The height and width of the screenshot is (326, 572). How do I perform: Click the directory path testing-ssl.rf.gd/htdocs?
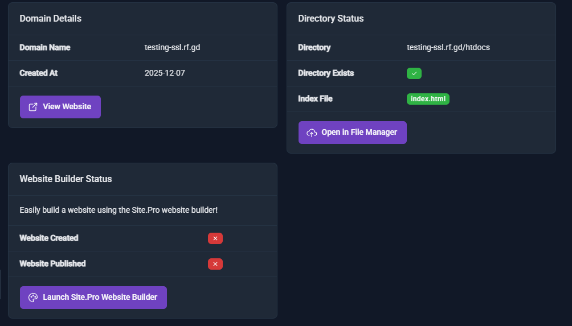[448, 48]
